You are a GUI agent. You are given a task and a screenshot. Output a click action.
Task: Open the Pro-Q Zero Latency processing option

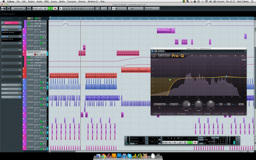(182, 113)
